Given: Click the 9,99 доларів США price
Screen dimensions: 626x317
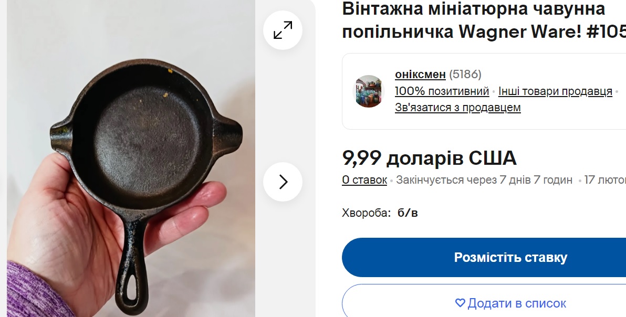Looking at the screenshot, I should tap(429, 158).
